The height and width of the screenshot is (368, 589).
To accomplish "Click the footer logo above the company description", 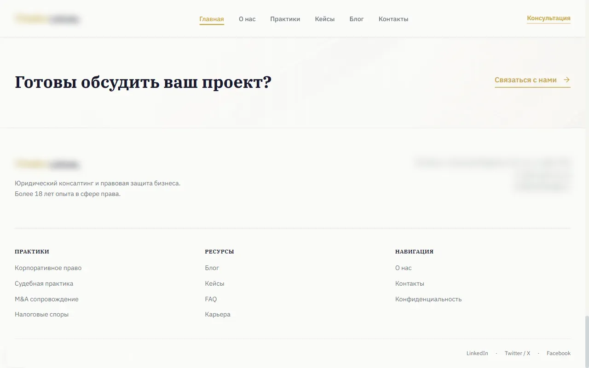I will pos(47,164).
